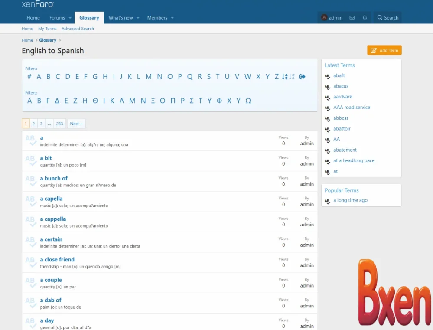Click the icon next to 'abacus' term

(328, 87)
